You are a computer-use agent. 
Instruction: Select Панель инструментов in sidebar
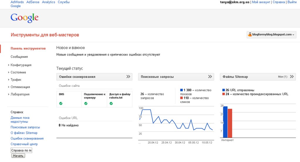click(x=28, y=48)
